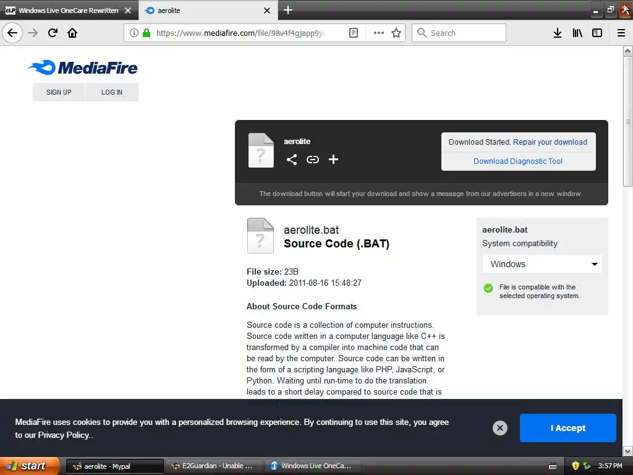Screen dimensions: 633x475
Task: Click the browser Search field
Action: 459,33
